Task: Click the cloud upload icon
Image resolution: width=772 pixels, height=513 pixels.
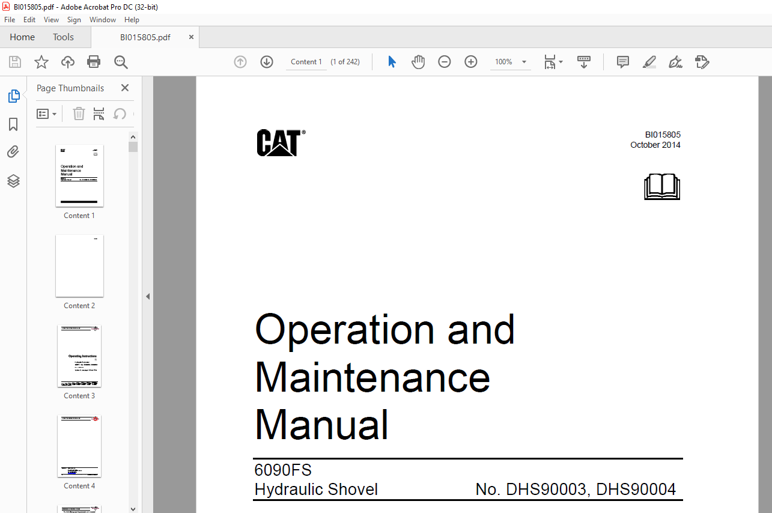Action: click(68, 62)
